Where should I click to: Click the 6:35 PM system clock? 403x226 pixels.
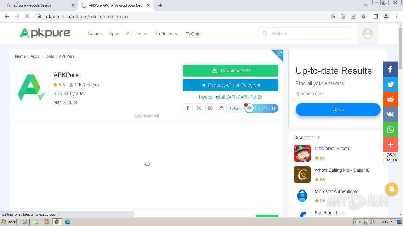pos(387,222)
